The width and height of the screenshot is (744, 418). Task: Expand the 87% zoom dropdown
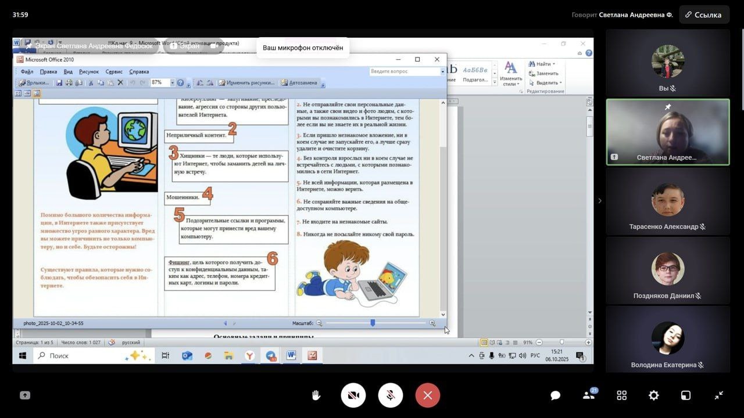point(172,83)
